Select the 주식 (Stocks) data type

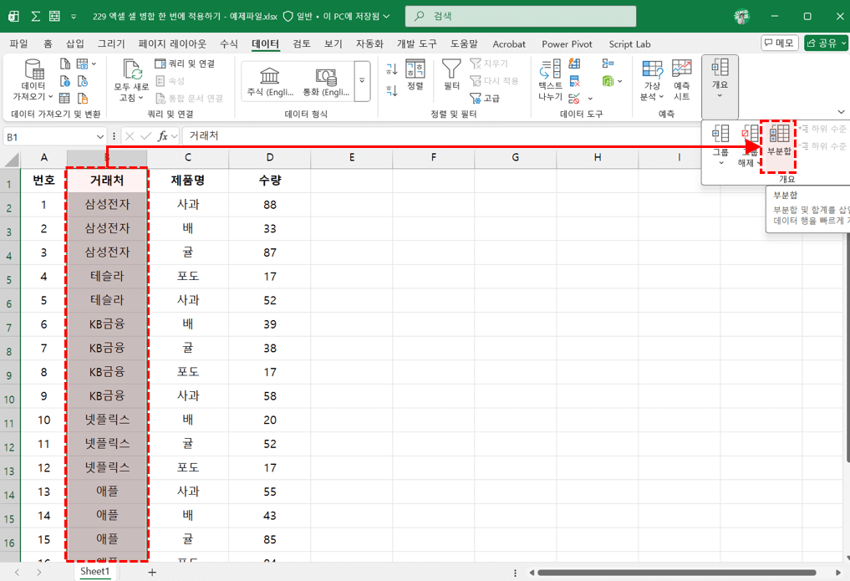point(270,80)
